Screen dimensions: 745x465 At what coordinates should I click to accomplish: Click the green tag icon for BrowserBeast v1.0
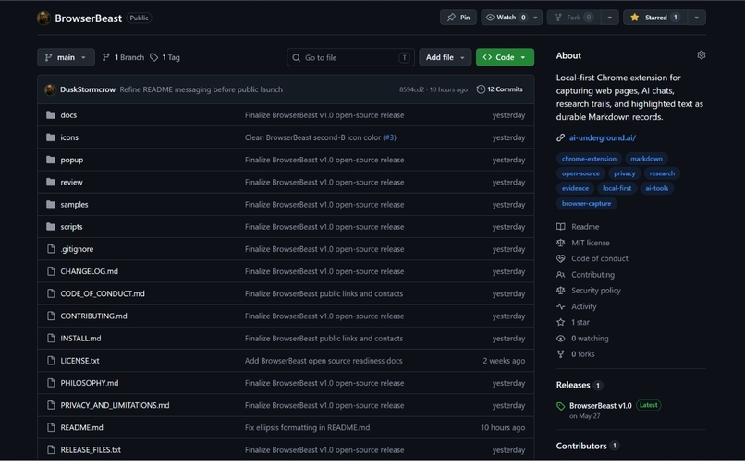(561, 406)
